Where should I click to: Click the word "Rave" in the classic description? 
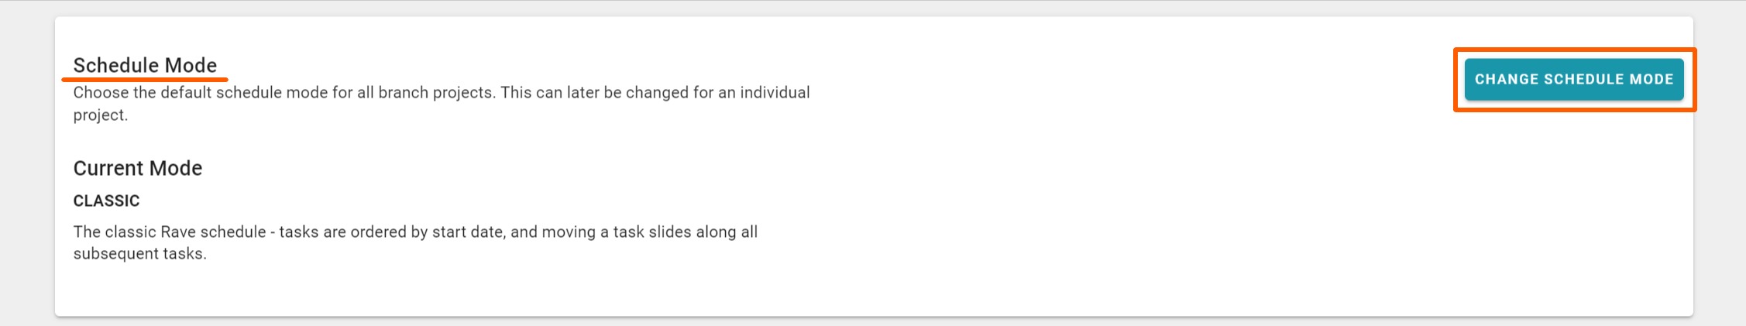click(x=180, y=232)
